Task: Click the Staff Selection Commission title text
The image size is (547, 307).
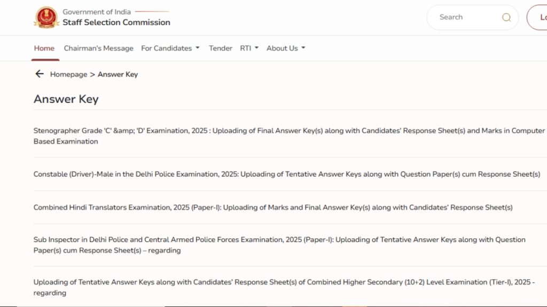Action: 116,22
